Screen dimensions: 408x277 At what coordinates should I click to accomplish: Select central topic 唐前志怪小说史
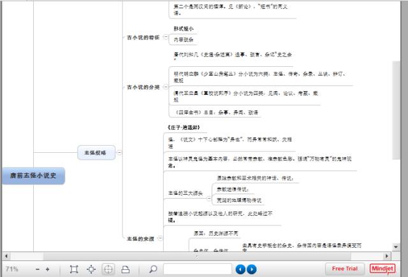click(33, 176)
